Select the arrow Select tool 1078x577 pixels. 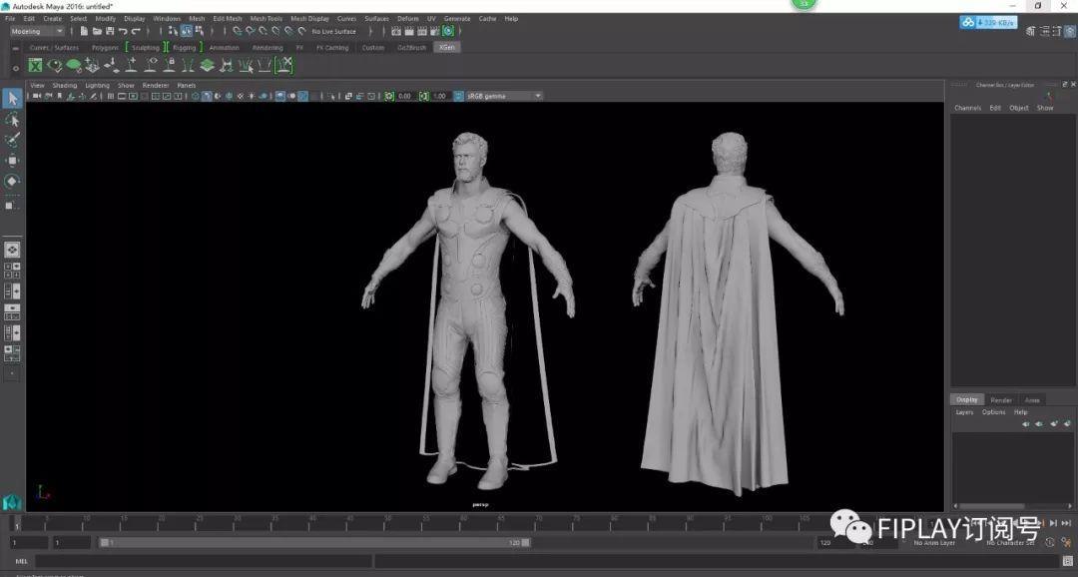[12, 98]
